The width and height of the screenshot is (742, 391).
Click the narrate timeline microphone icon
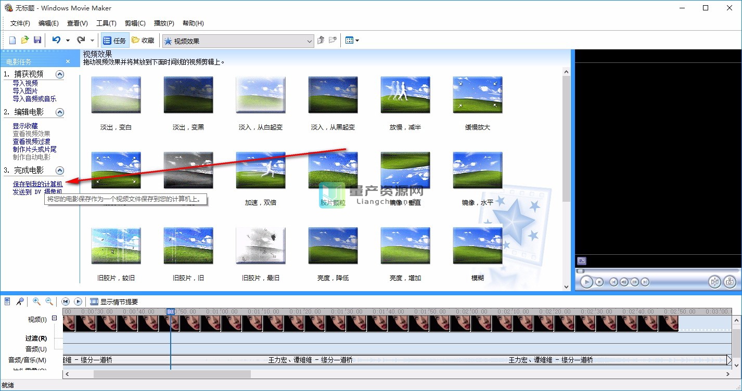tap(20, 302)
